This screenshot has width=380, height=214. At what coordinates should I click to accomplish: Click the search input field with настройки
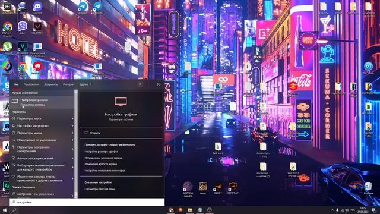pos(87,202)
